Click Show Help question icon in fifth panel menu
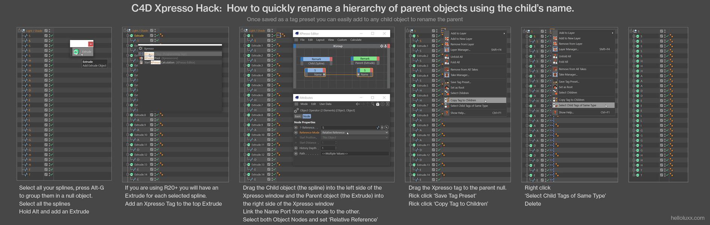 [555, 112]
